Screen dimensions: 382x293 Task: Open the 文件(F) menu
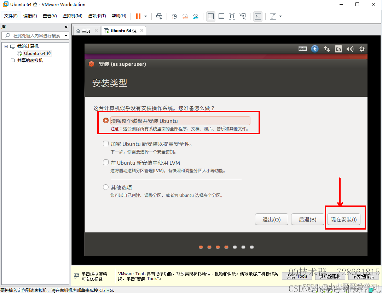click(11, 16)
